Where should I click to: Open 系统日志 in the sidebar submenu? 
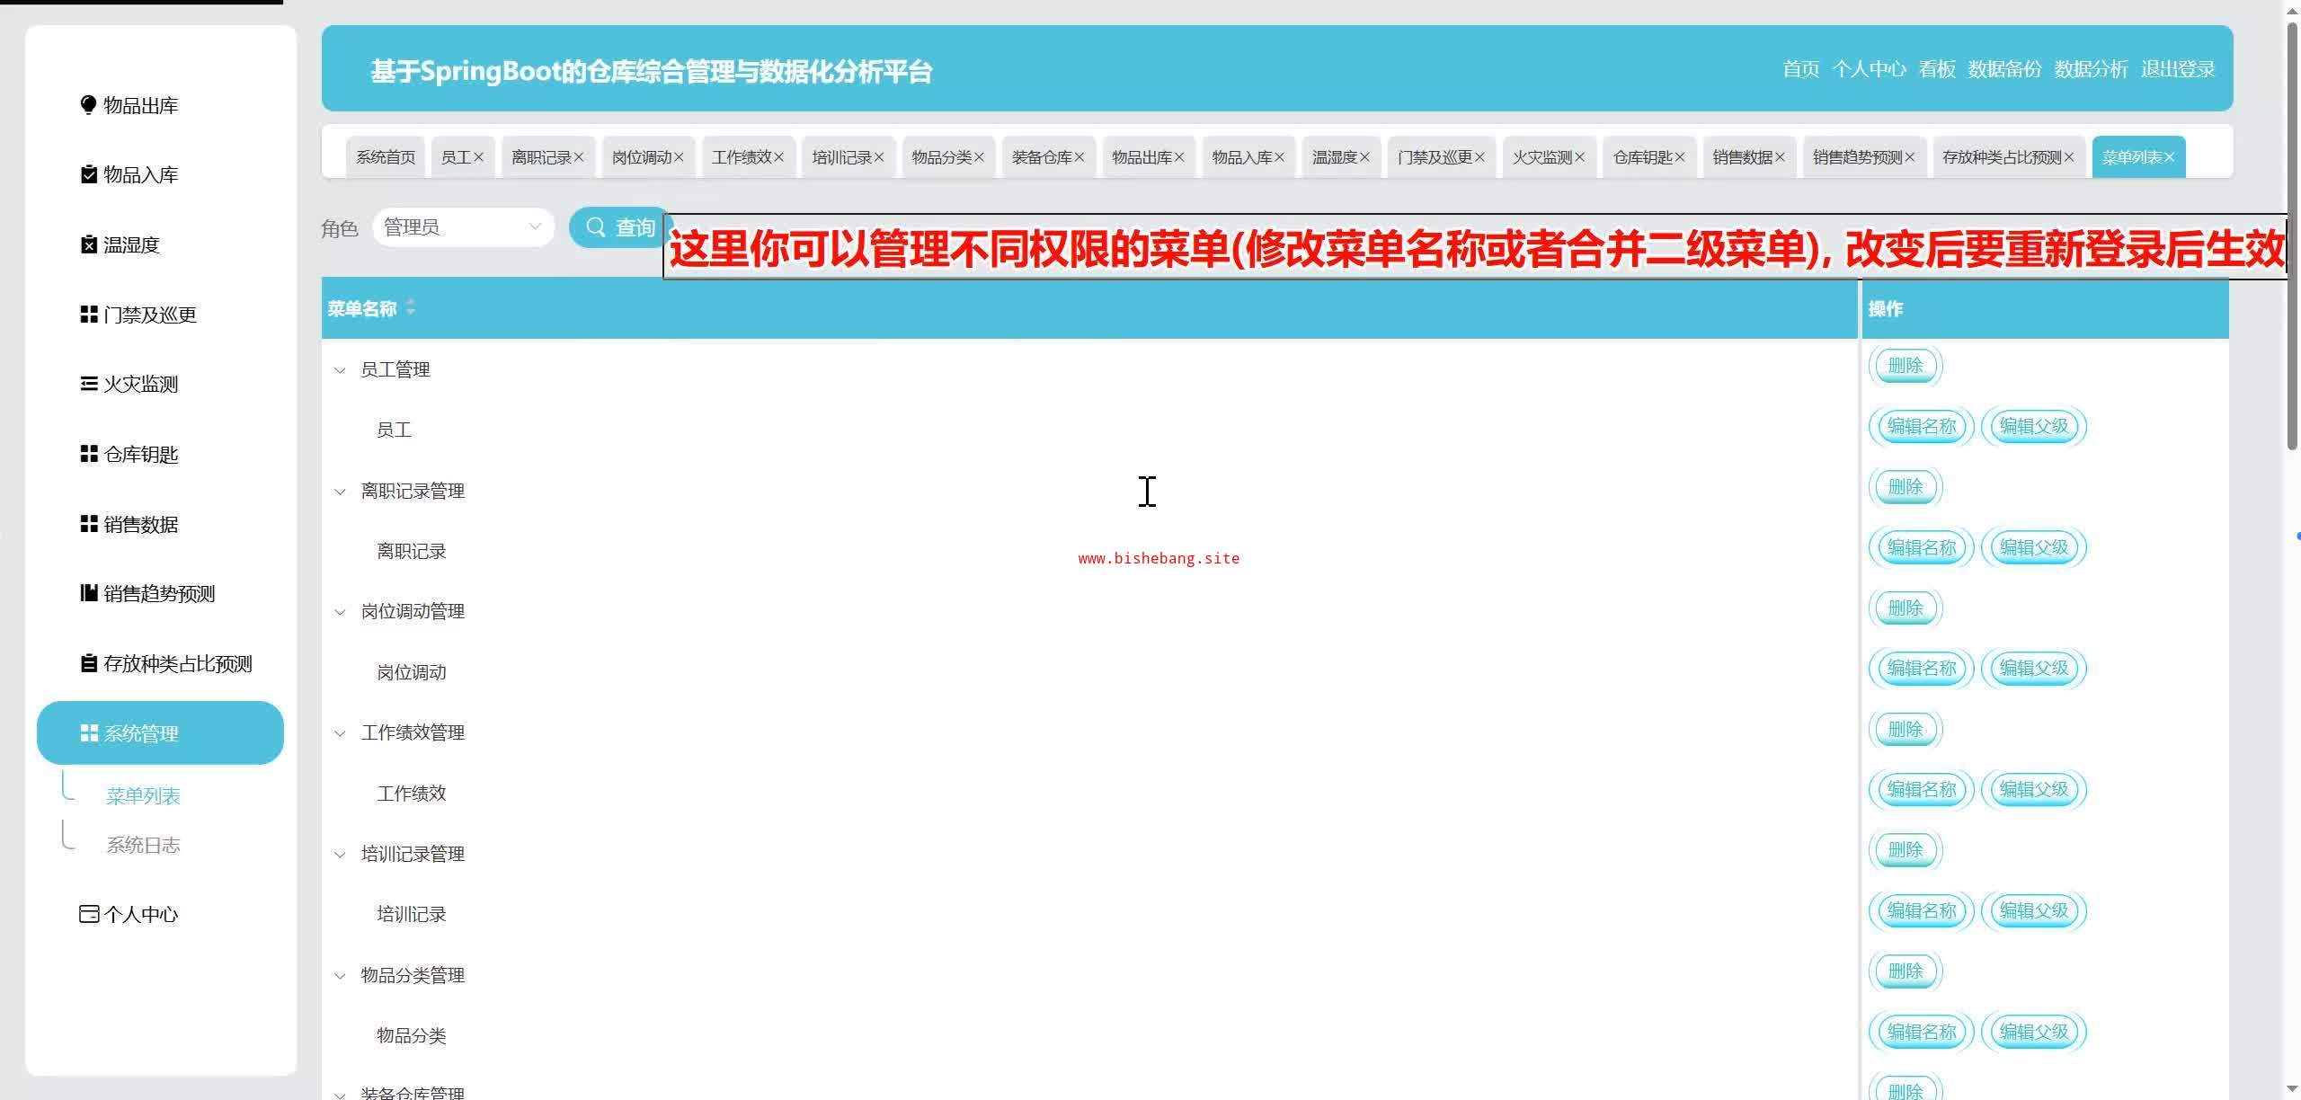tap(143, 845)
